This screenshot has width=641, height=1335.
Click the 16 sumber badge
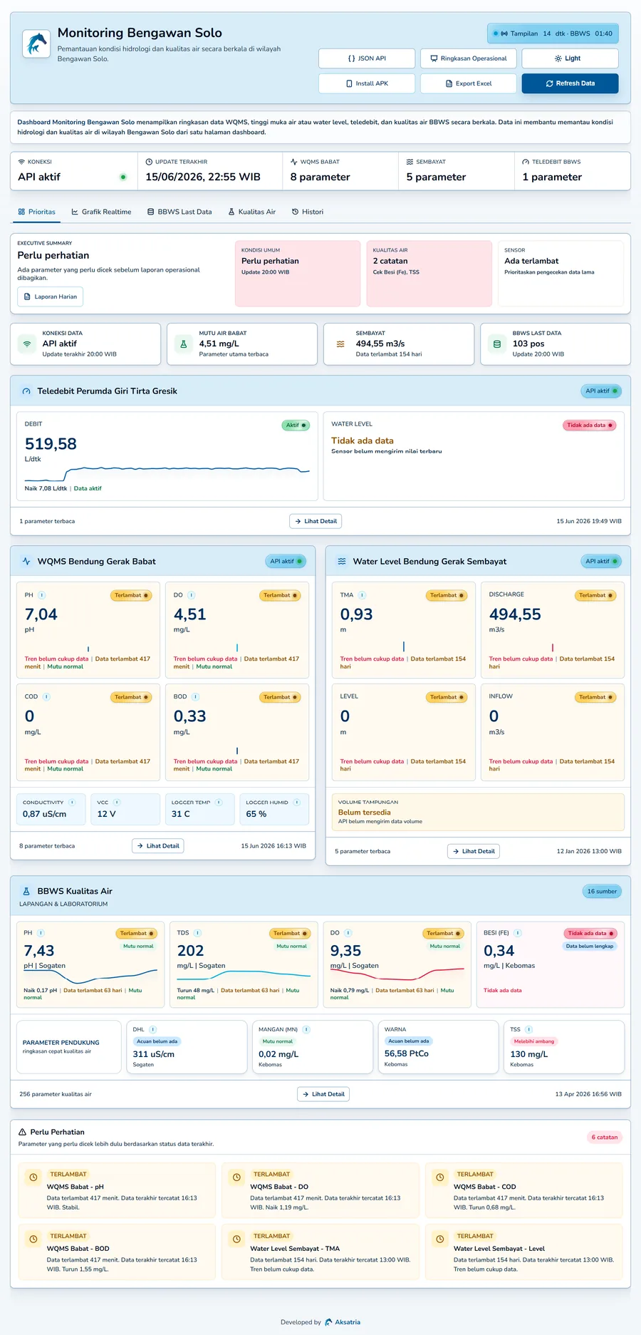pyautogui.click(x=602, y=892)
